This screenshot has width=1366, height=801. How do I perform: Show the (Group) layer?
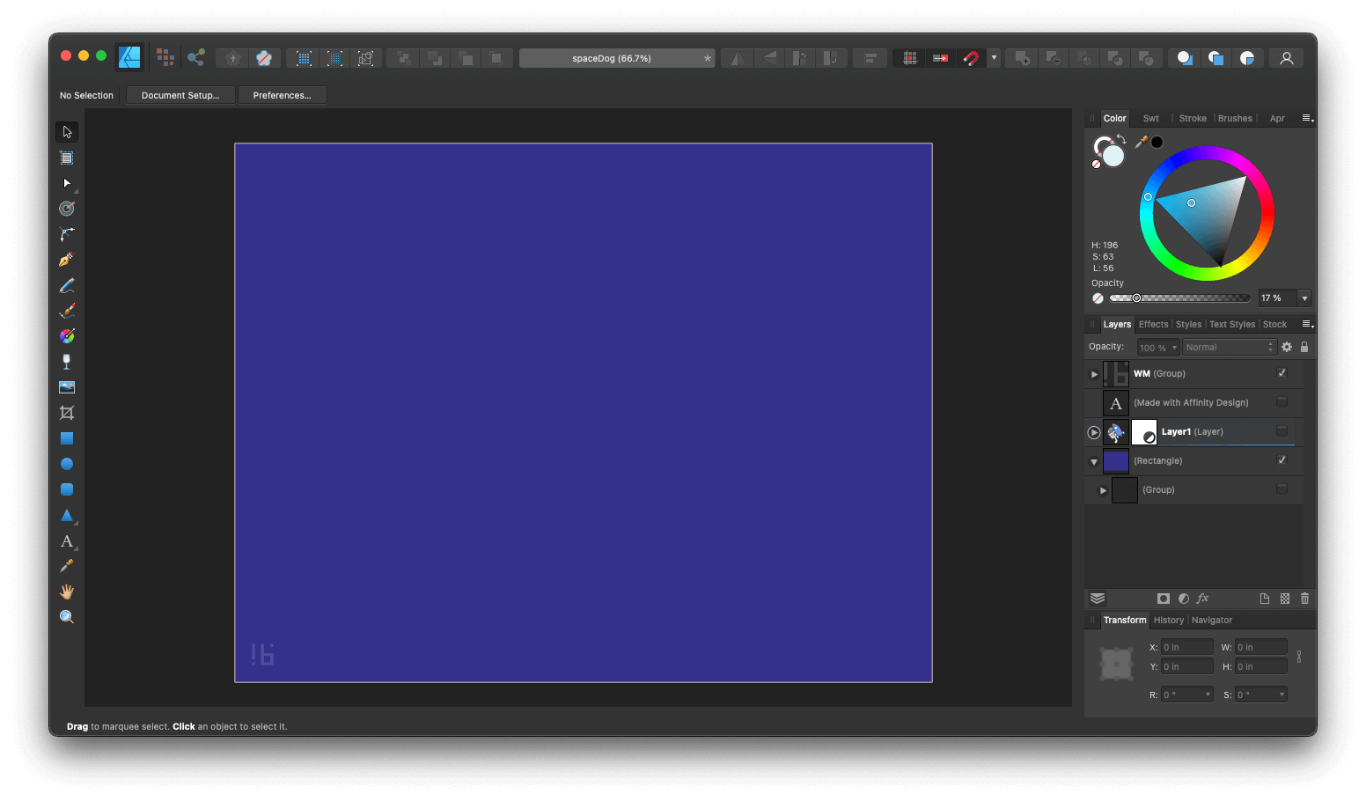1282,489
